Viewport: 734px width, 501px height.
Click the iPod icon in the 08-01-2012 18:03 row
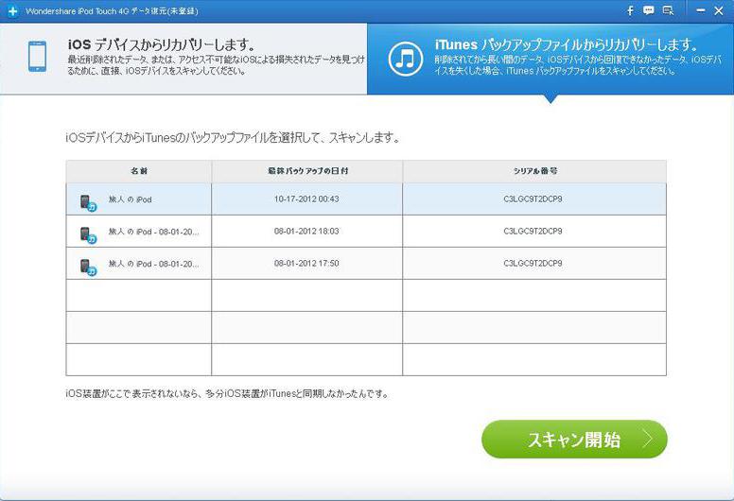(x=88, y=234)
